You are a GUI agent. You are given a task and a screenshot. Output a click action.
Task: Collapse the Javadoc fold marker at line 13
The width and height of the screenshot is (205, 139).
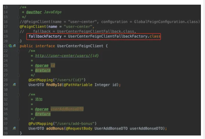click(18, 7)
